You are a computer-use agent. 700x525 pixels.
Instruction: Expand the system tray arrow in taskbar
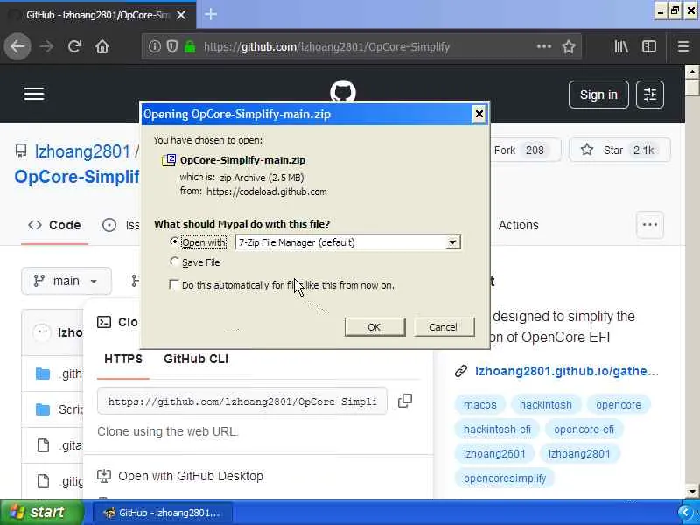pyautogui.click(x=684, y=513)
